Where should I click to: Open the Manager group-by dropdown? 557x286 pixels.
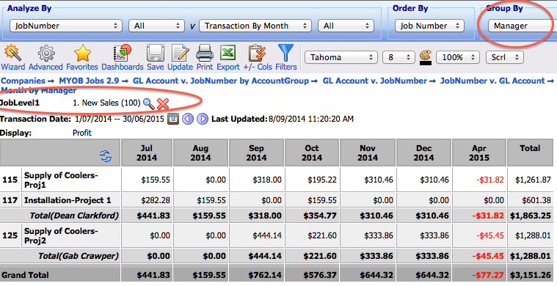coord(523,26)
